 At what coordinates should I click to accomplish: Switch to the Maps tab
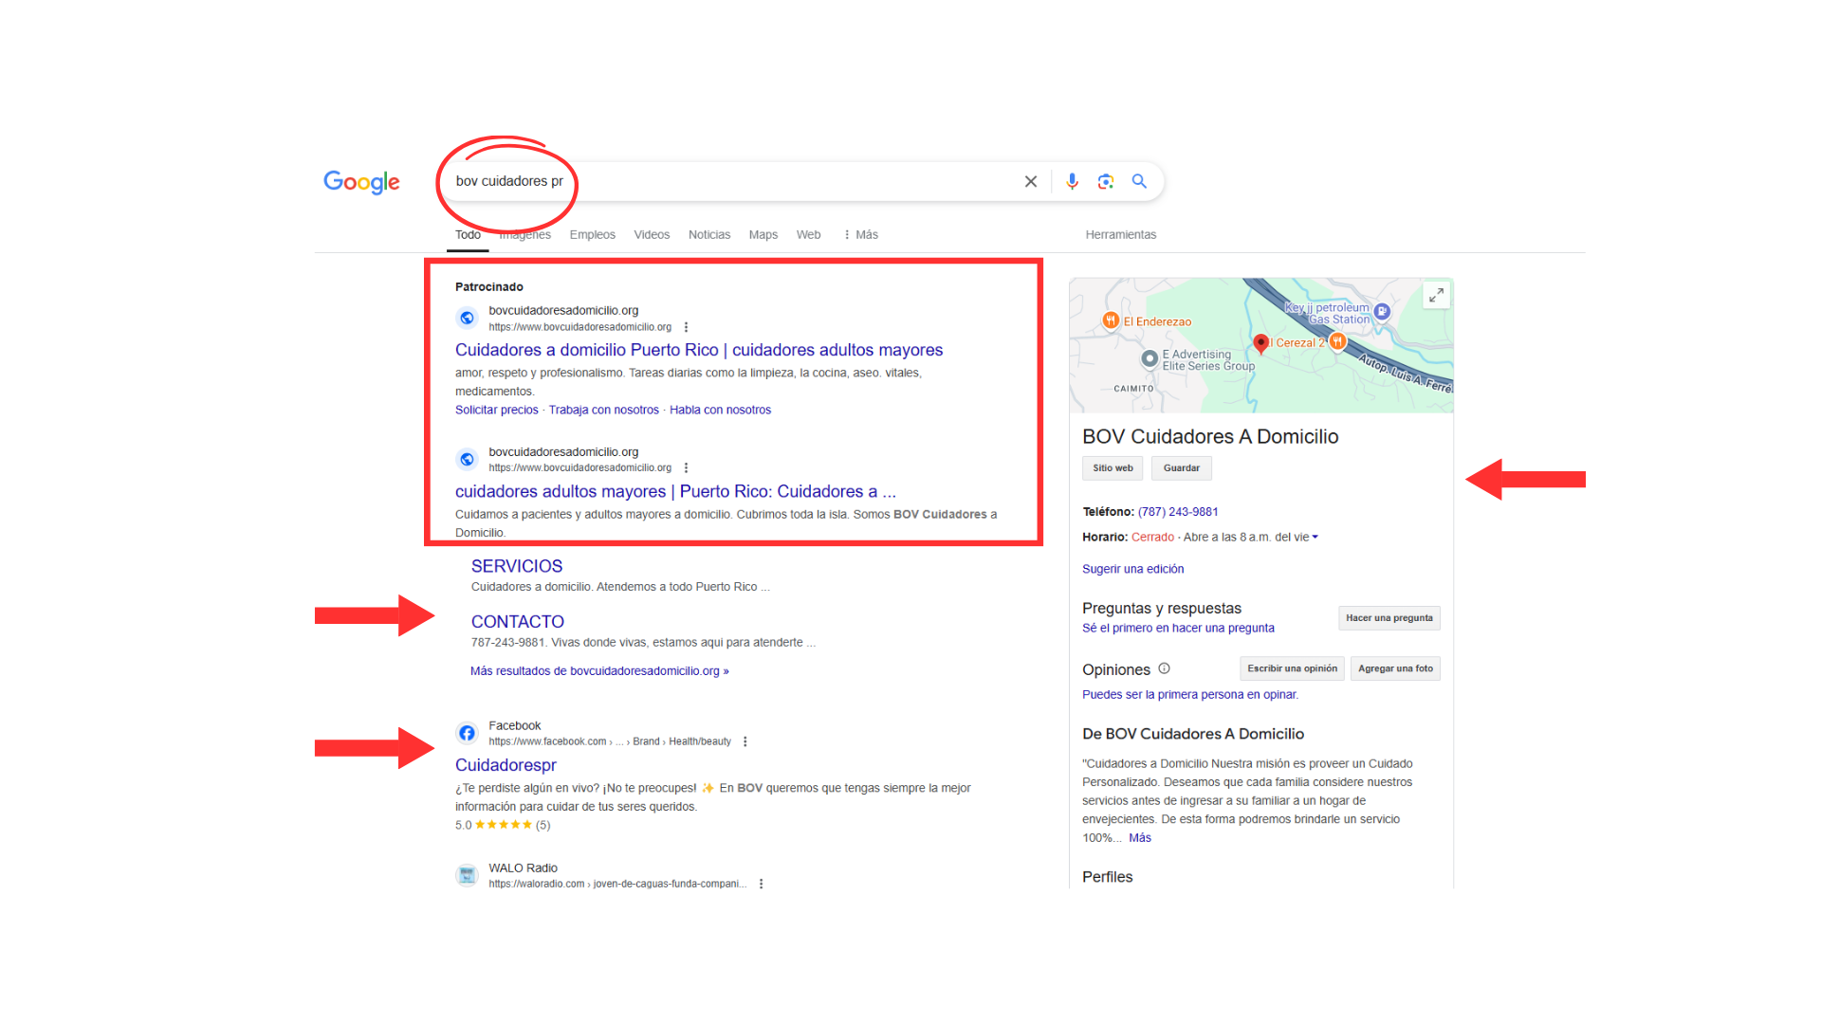763,234
